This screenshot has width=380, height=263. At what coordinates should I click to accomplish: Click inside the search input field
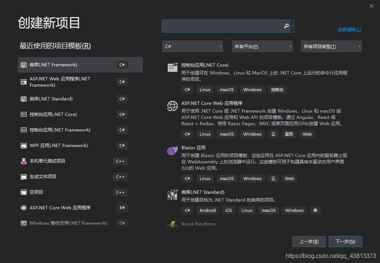(x=223, y=26)
